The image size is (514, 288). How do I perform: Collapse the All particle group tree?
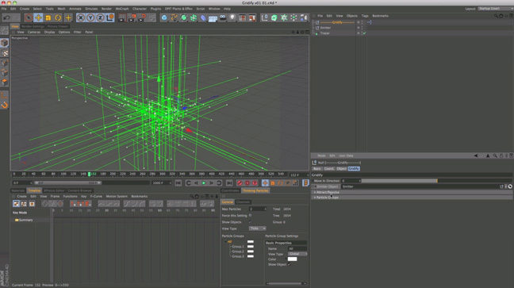coord(225,241)
